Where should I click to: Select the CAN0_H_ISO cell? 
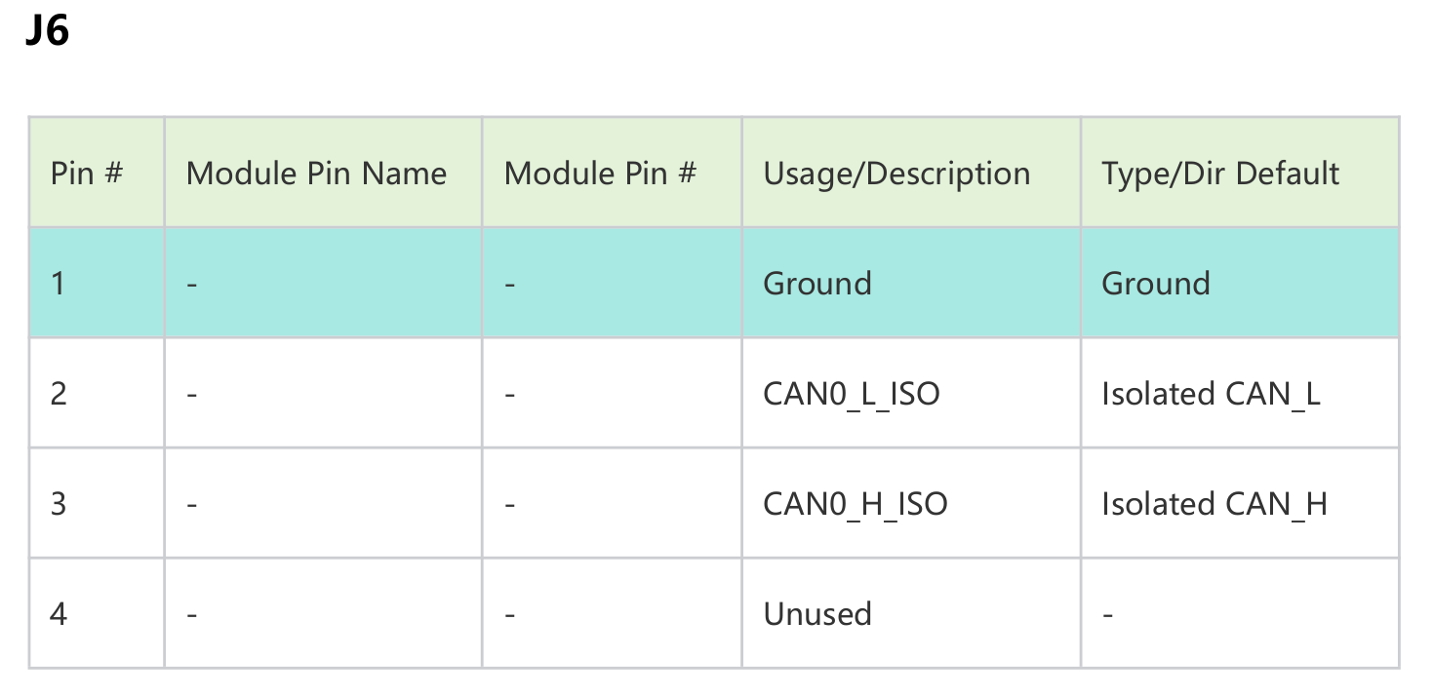click(856, 504)
